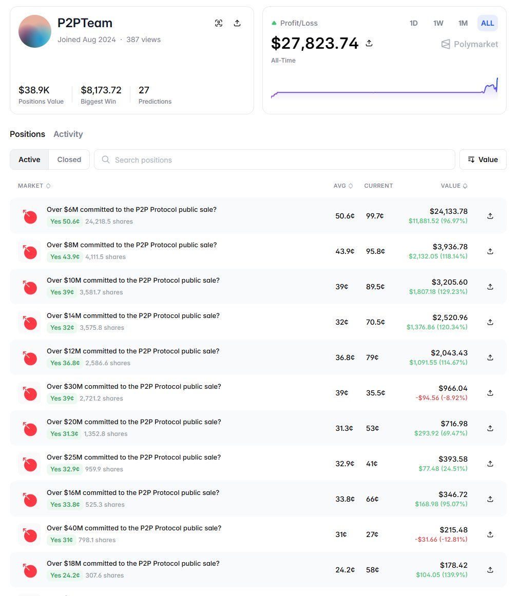Select the 1W profit timeframe
The width and height of the screenshot is (519, 596).
438,23
